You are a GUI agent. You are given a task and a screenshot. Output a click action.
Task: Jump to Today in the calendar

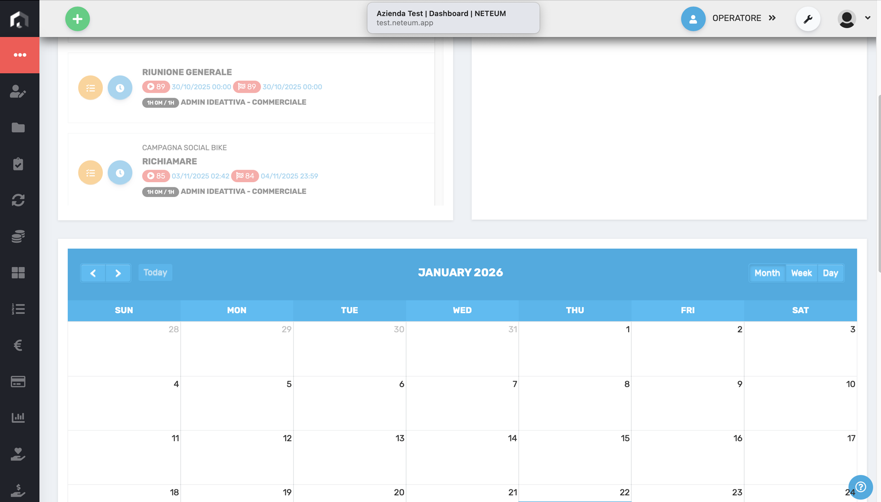coord(155,272)
